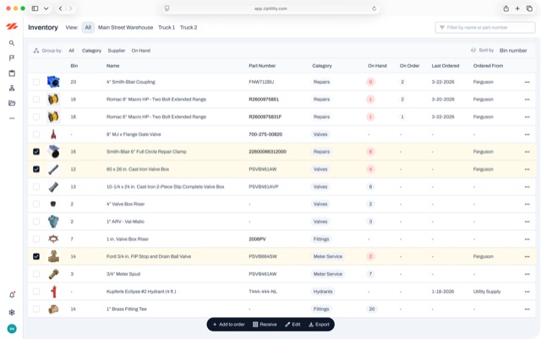The image size is (541, 339).
Task: Open row menu for 1" ARV - Val-Matic
Action: tap(527, 221)
